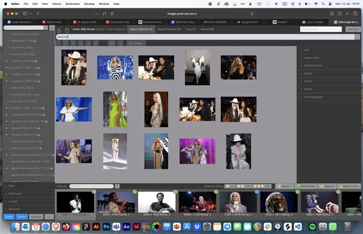This screenshot has height=234, width=363.
Task: Select the curation-2 set in sidebar
Action: pos(24,68)
